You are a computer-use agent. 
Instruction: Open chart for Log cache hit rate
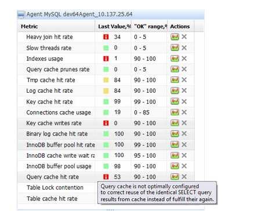click(x=175, y=90)
